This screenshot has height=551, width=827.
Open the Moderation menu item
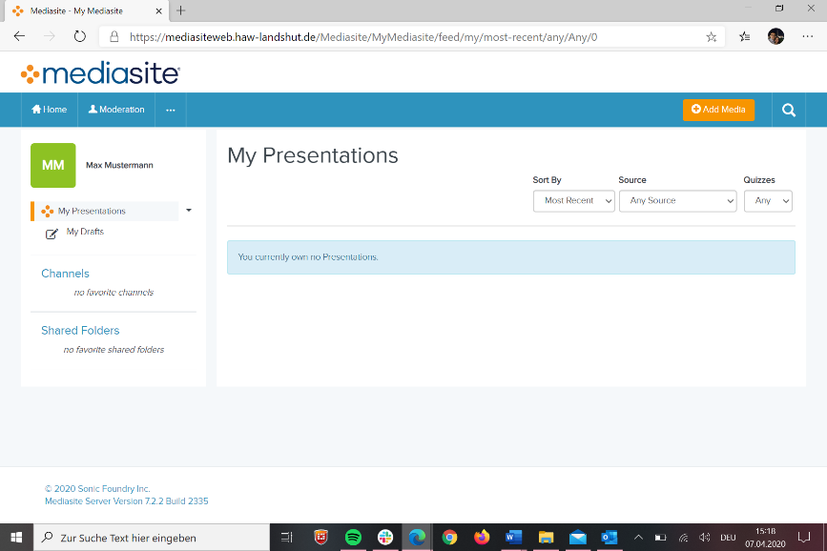click(116, 110)
